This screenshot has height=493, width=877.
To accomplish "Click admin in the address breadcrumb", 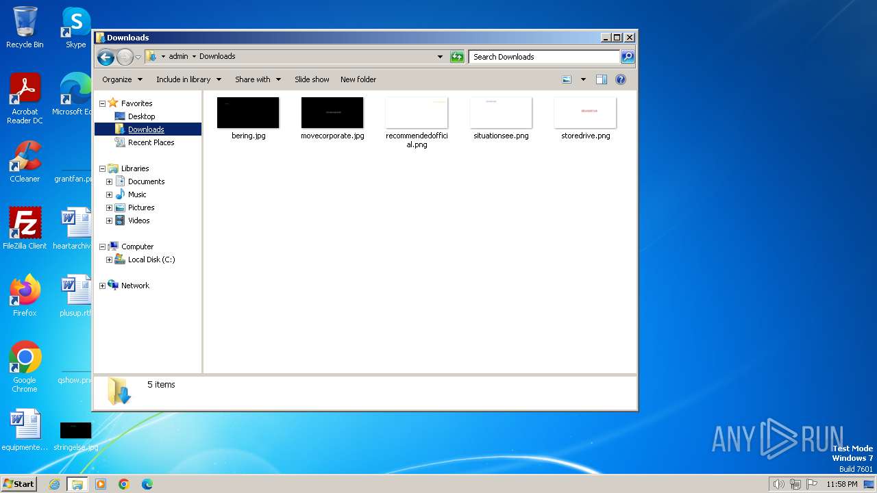I will [x=178, y=57].
